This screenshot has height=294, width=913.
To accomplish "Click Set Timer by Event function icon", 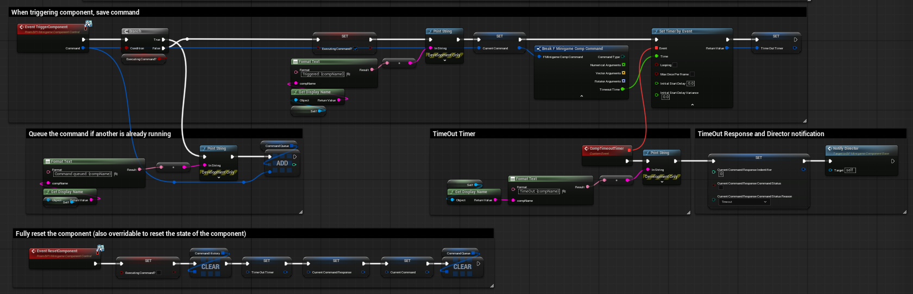I will click(656, 31).
